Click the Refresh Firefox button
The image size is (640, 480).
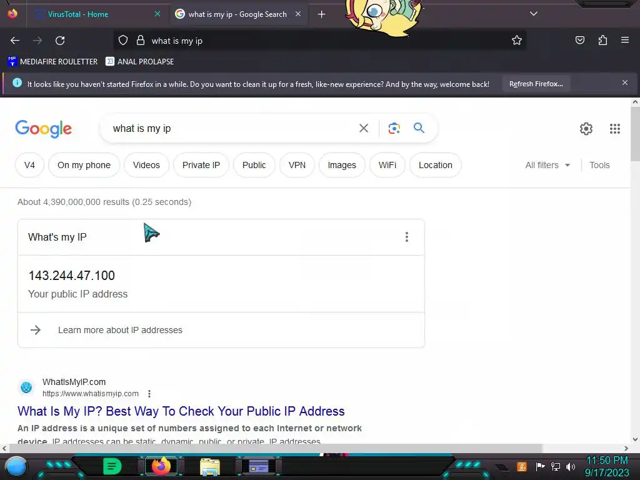point(536,84)
